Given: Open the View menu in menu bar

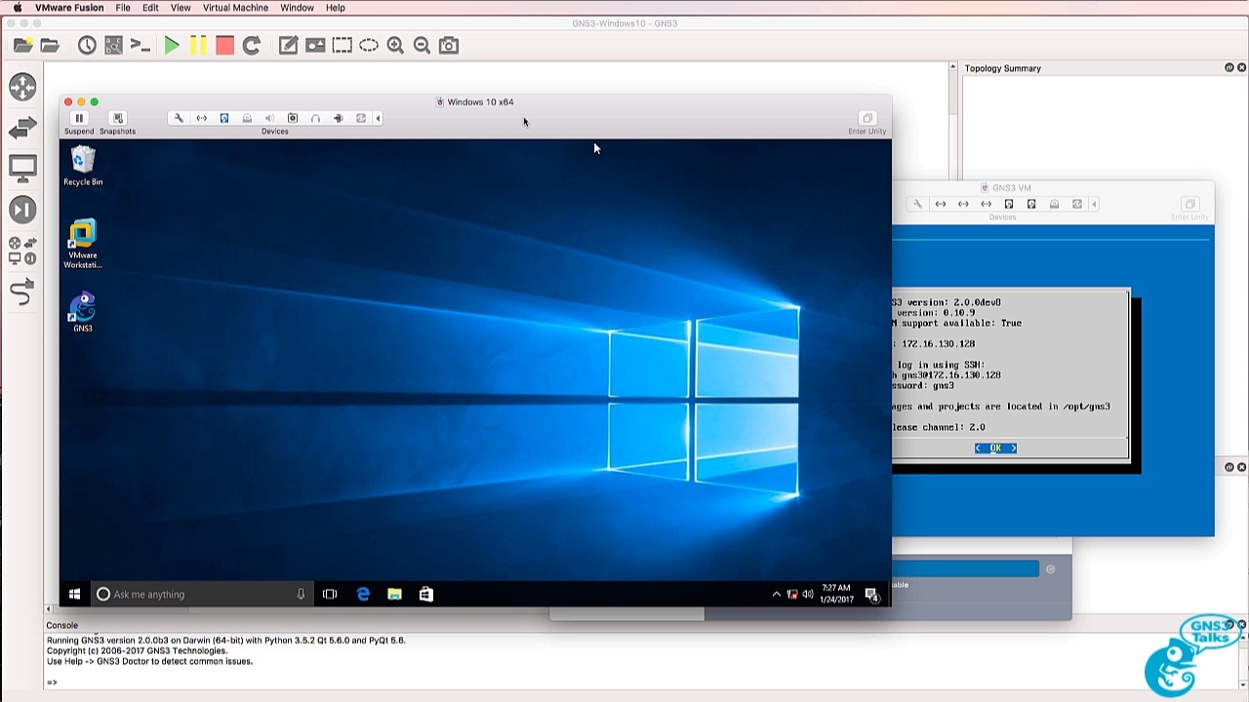Looking at the screenshot, I should point(181,8).
